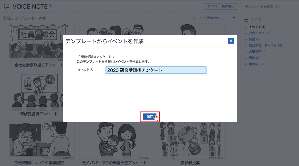Filter by 社内イベント (2)
Image resolution: width=299 pixels, height=166 pixels.
pos(261,33)
